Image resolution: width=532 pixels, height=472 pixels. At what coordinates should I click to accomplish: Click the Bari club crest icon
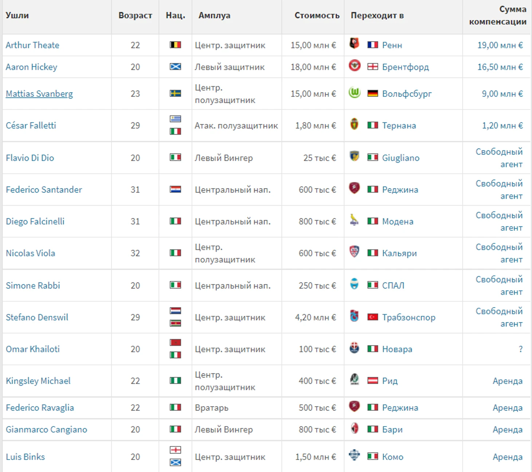tap(354, 428)
